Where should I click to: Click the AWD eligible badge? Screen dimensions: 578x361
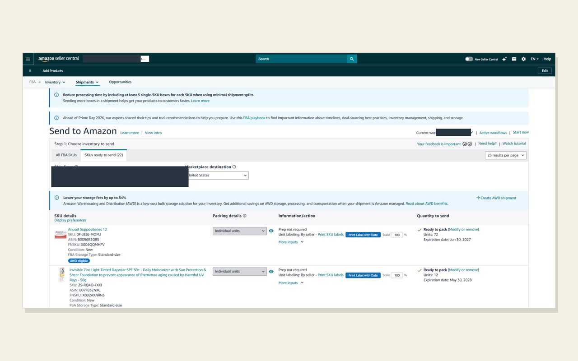(79, 261)
